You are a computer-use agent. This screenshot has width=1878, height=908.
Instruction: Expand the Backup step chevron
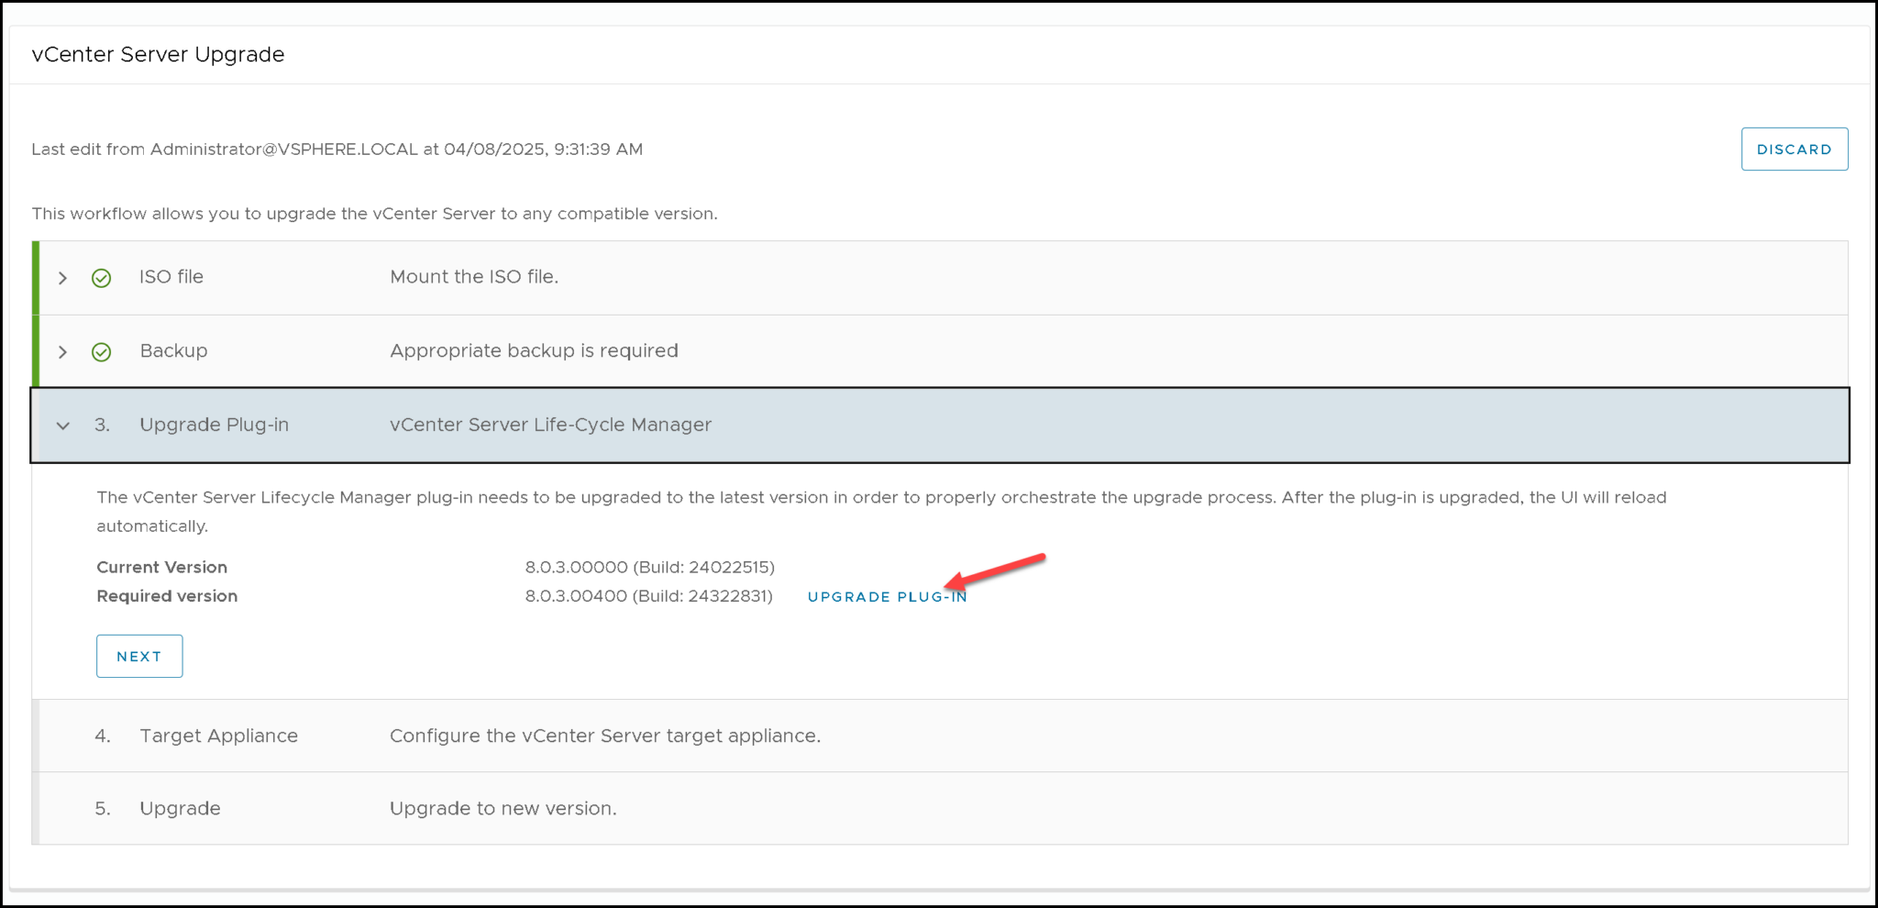coord(62,352)
